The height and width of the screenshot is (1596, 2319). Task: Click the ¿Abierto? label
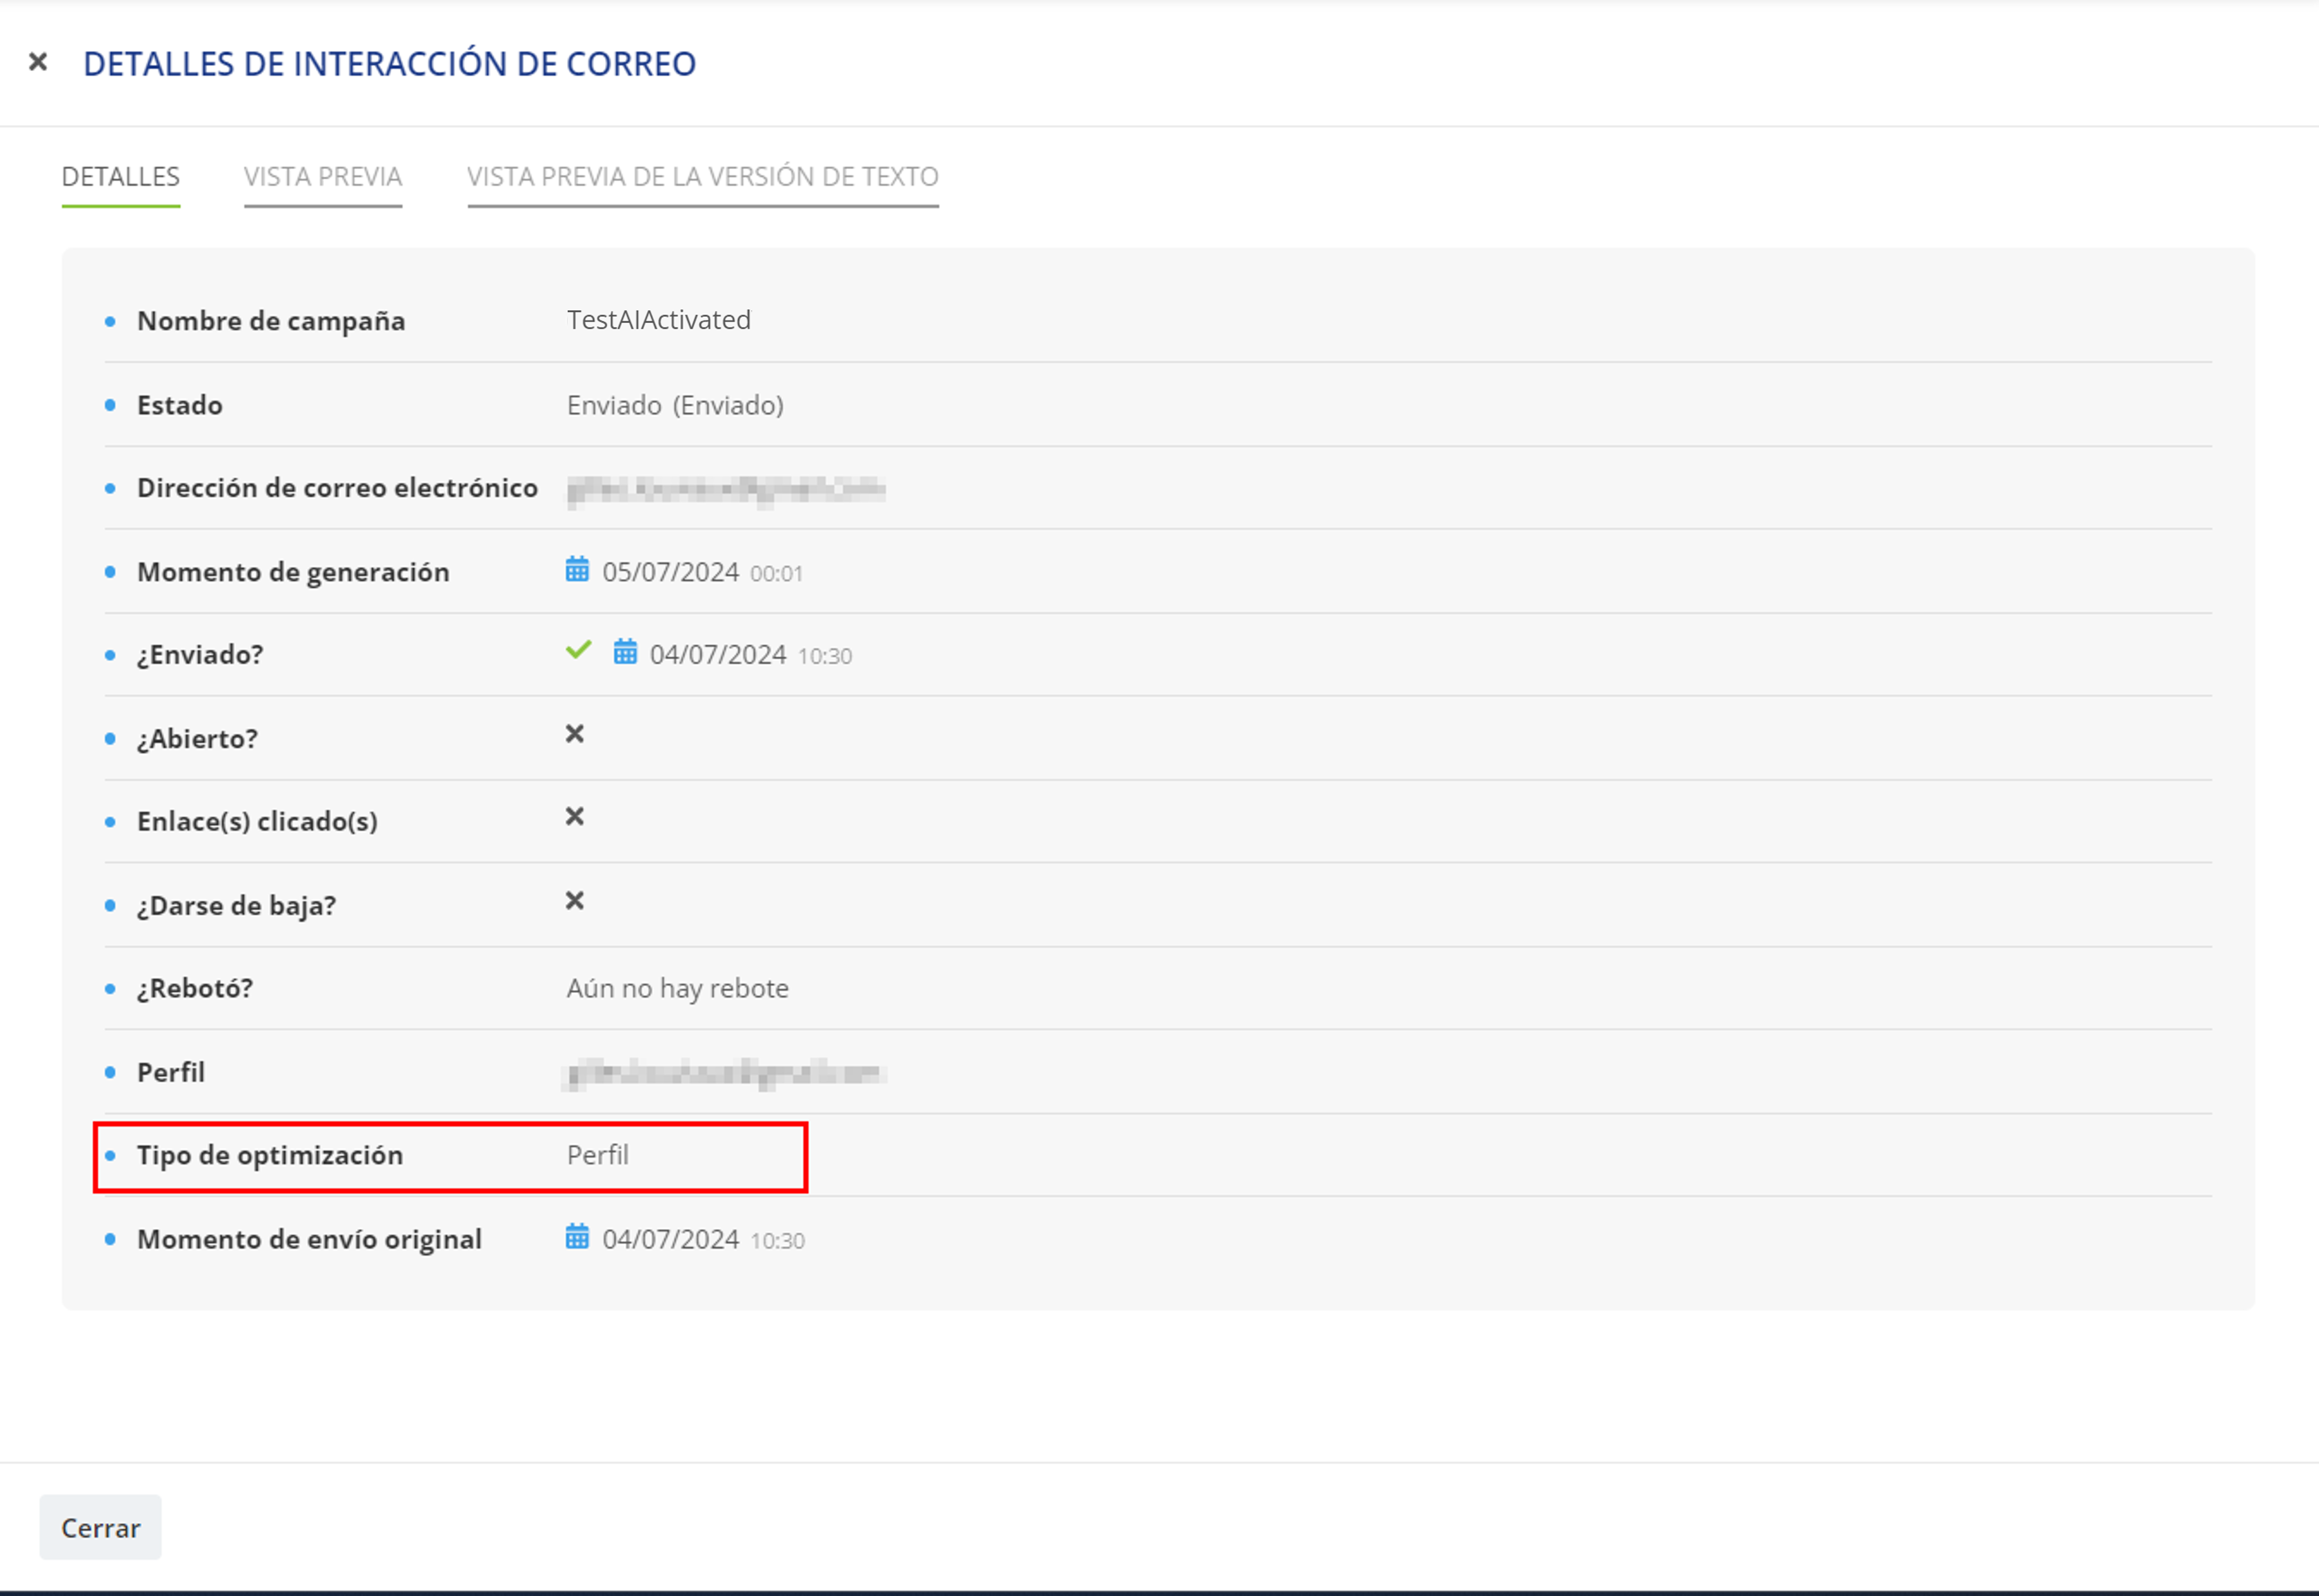[197, 739]
